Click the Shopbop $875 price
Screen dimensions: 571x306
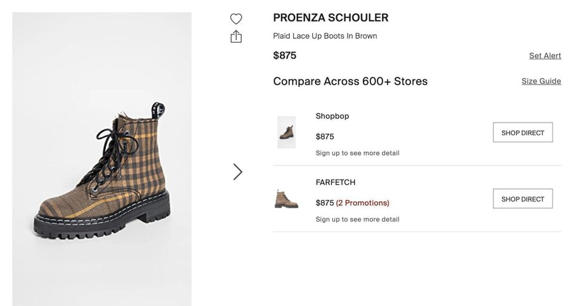coord(325,136)
